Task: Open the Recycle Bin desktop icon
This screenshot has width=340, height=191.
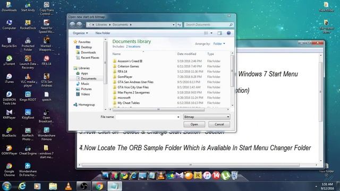Action: pos(9,42)
